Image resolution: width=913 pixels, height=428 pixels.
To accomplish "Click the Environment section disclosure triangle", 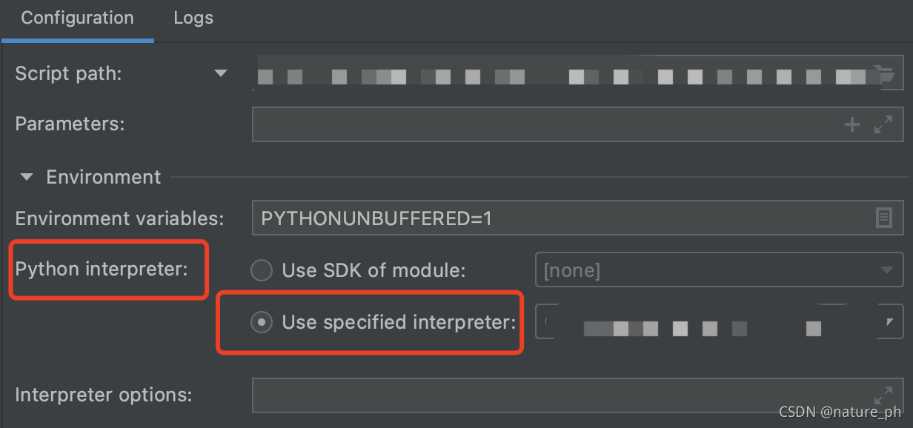I will pos(27,177).
